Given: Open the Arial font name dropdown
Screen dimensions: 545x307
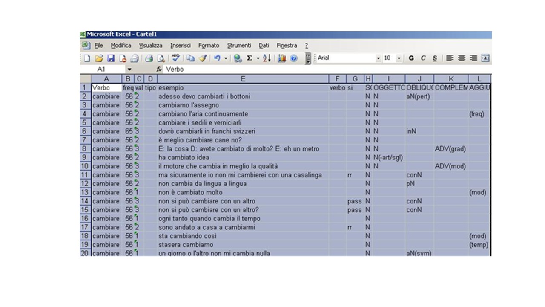Looking at the screenshot, I should pos(378,58).
